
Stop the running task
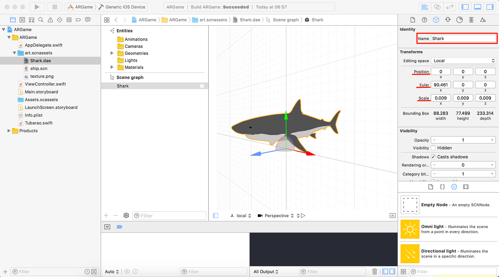click(55, 7)
